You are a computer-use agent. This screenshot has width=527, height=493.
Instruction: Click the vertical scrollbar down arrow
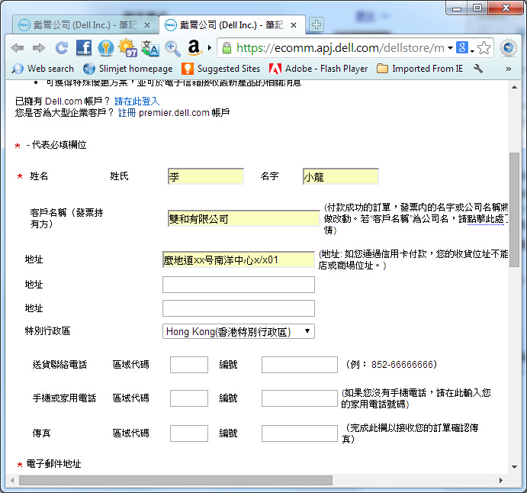(514, 467)
